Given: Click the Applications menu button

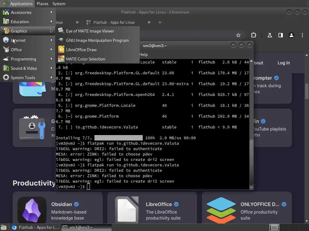Looking at the screenshot, I should [x=18, y=4].
